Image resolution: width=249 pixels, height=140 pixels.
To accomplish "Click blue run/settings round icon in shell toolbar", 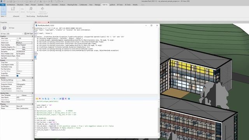I will [x=69, y=99].
